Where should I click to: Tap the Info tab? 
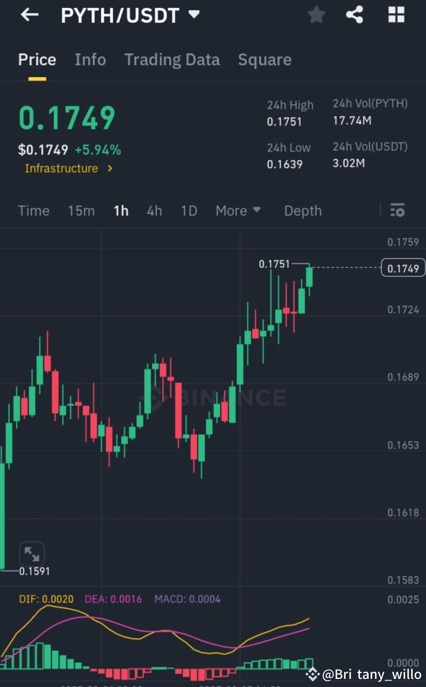point(90,60)
